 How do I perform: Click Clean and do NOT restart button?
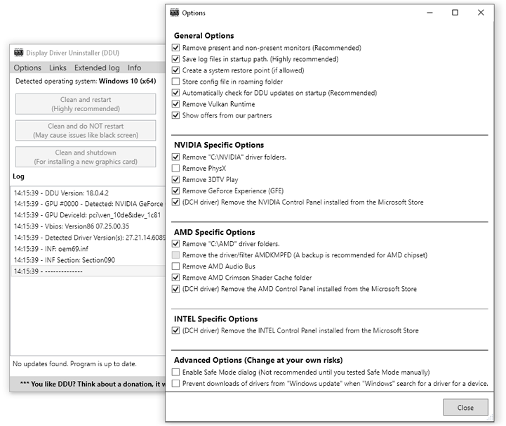[x=86, y=131]
